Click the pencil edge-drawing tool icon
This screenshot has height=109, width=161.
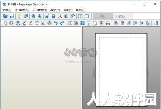point(24,23)
